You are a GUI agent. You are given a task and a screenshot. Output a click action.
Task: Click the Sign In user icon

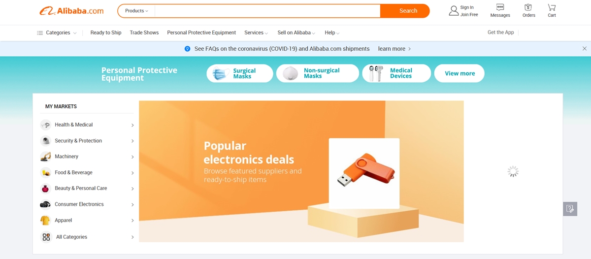coord(454,11)
